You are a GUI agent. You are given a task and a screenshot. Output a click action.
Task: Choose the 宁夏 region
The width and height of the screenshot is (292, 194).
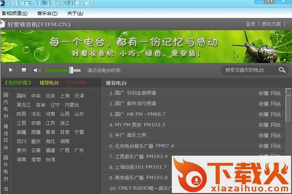click(79, 132)
